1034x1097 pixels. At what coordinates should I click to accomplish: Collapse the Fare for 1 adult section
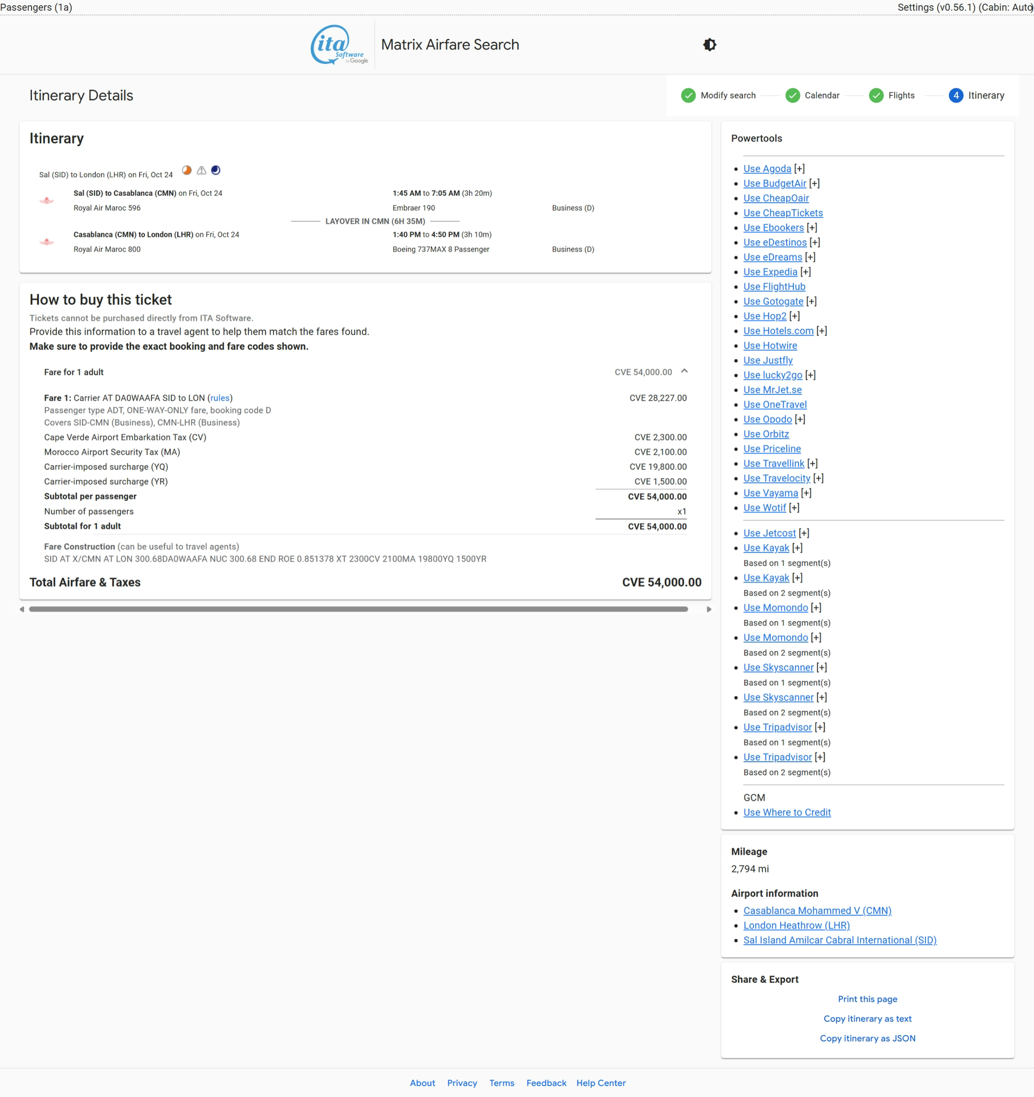click(684, 371)
